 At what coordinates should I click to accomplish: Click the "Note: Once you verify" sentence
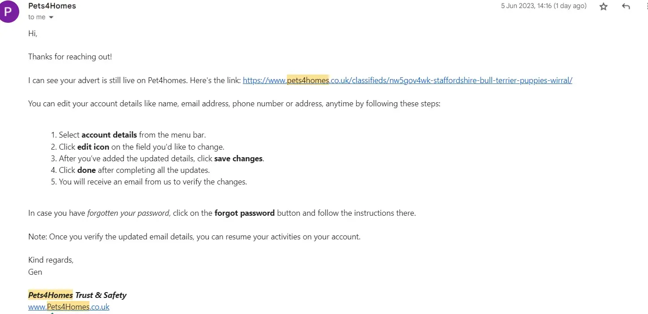[194, 237]
